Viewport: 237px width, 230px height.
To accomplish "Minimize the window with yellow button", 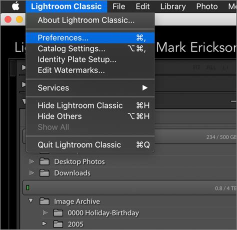I will pyautogui.click(x=19, y=19).
